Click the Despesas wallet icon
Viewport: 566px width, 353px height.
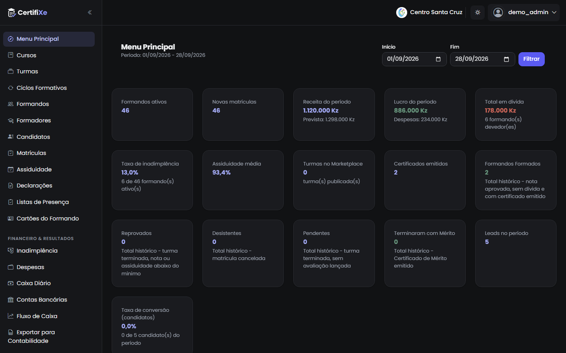point(11,267)
